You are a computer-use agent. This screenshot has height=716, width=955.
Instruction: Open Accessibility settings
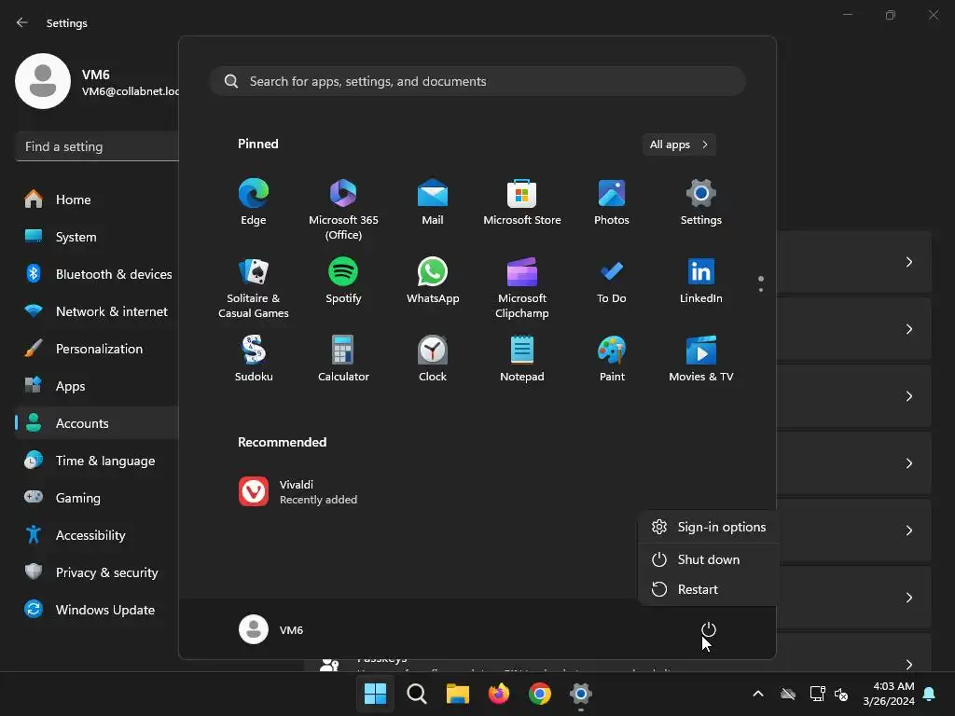(97, 535)
